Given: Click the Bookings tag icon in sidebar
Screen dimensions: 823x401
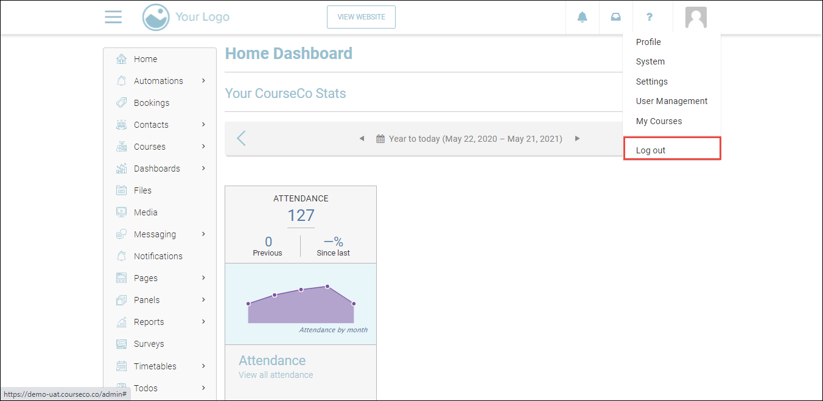Looking at the screenshot, I should pyautogui.click(x=122, y=103).
